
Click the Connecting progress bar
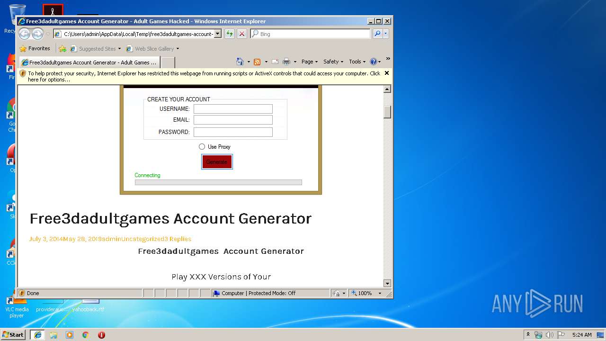click(x=218, y=182)
